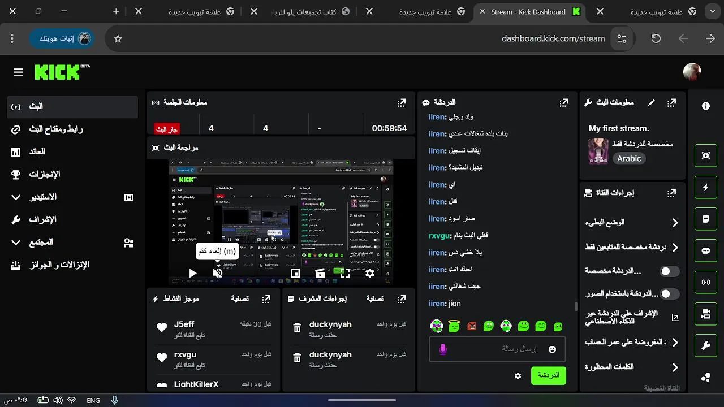Open الإنجازات achievements page
Image resolution: width=724 pixels, height=407 pixels.
[72, 174]
